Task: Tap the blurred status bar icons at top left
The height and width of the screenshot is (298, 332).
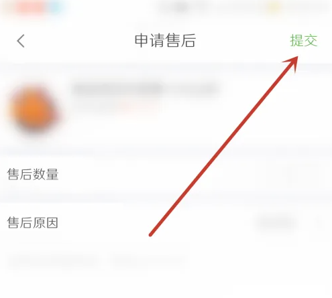Action: click(x=36, y=7)
